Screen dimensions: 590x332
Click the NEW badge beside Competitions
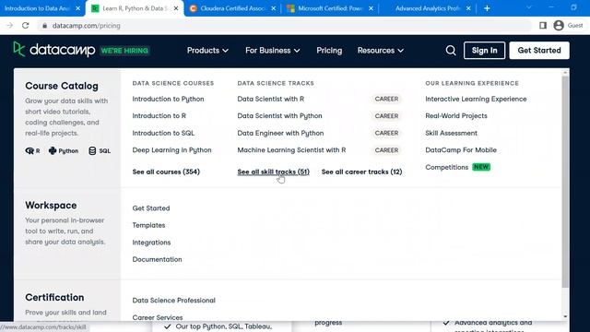(x=481, y=167)
